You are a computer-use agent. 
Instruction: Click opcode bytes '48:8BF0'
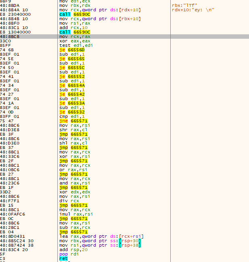click(x=10, y=23)
